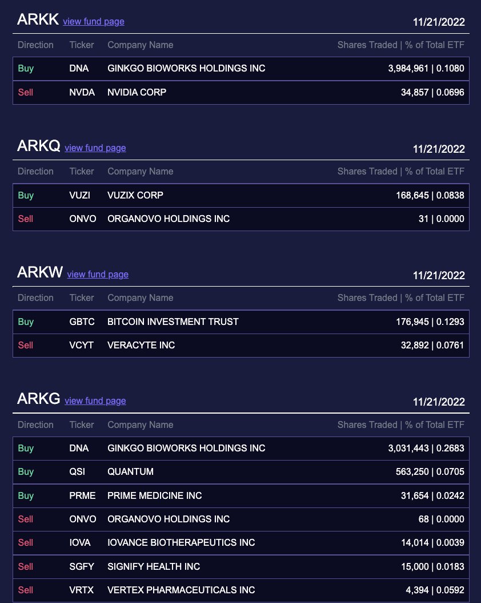Select SIGNIFY HEALTH INC name

pos(154,566)
